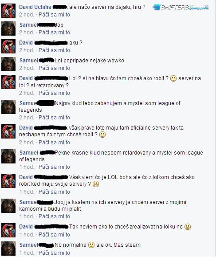Screen dimensions: 216x257
Task: Click the '2 hod.' timestamp under the first comment
Action: (27, 15)
